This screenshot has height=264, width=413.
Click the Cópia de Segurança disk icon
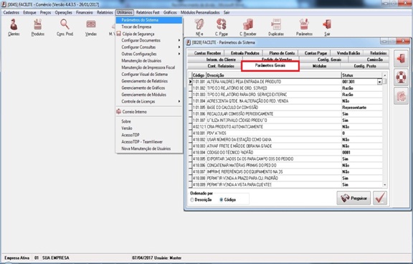point(118,34)
